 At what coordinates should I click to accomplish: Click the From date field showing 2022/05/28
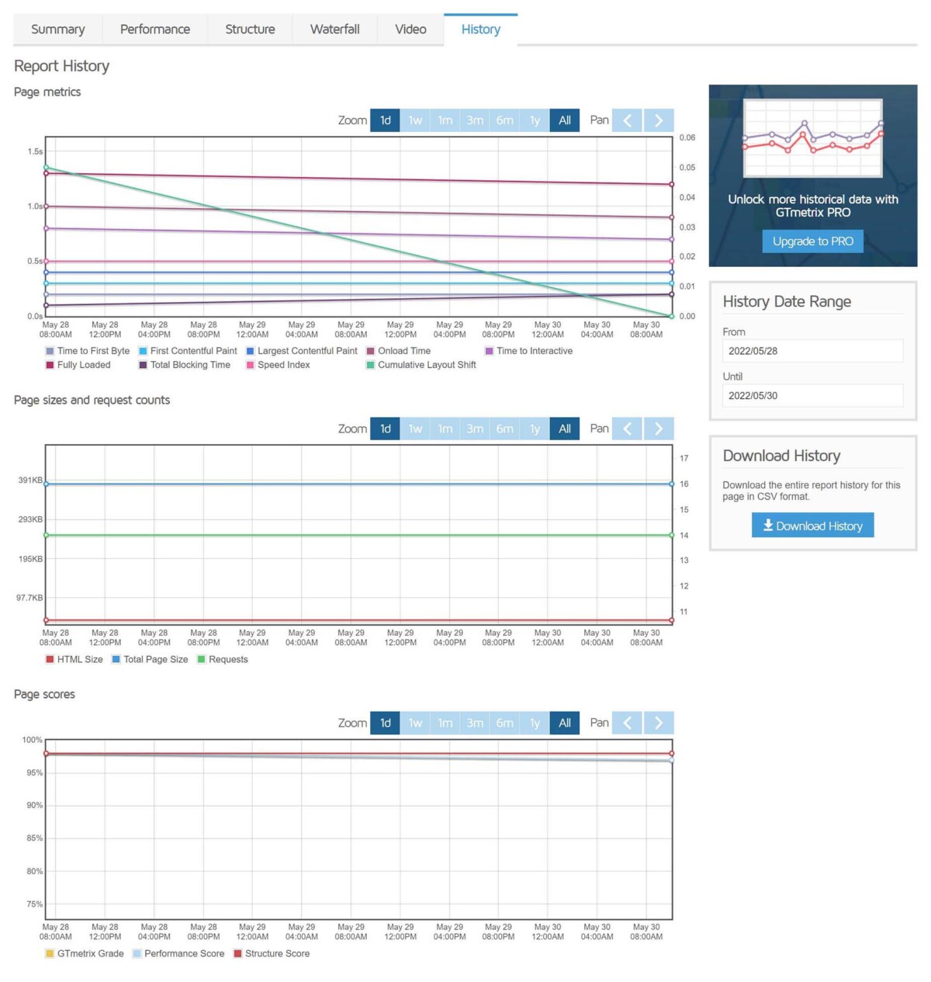click(812, 351)
